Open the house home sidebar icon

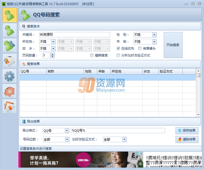tap(10, 106)
